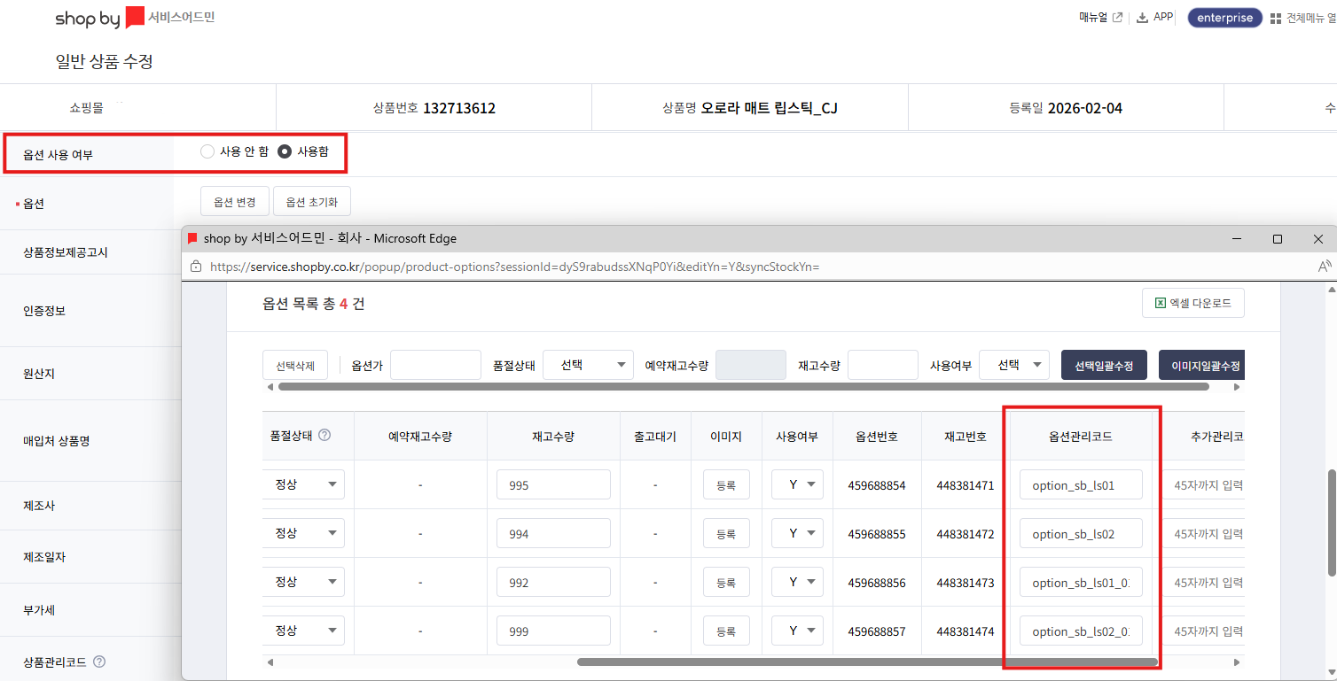1337x681 pixels.
Task: Click the popup address bar URL
Action: [514, 267]
